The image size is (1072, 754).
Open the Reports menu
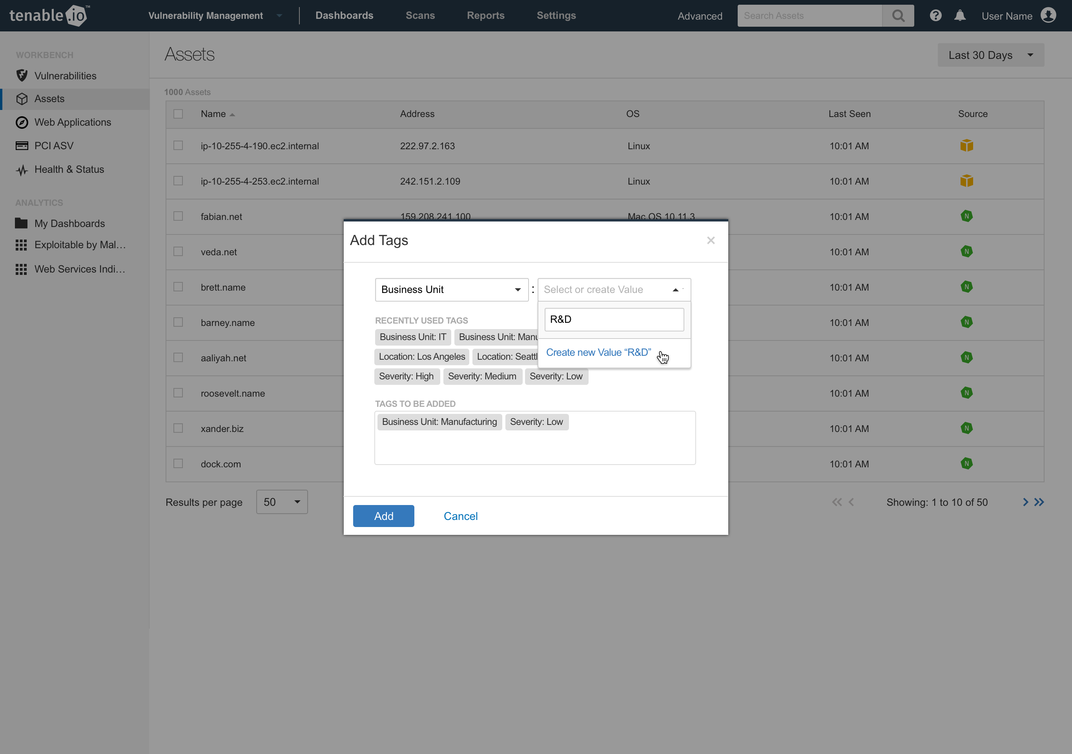click(x=485, y=15)
